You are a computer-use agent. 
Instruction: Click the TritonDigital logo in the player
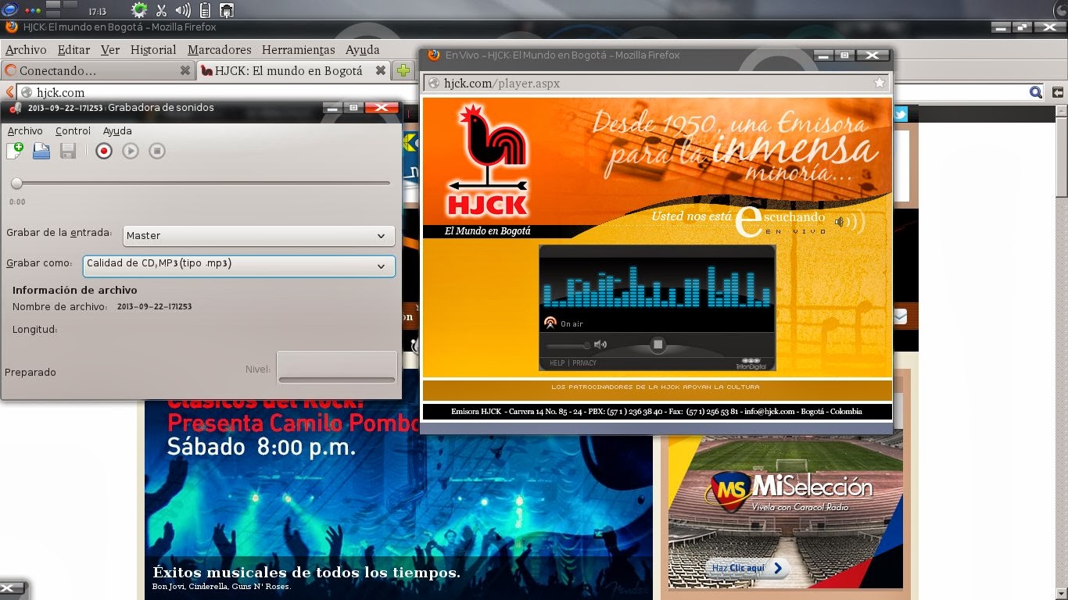[751, 363]
